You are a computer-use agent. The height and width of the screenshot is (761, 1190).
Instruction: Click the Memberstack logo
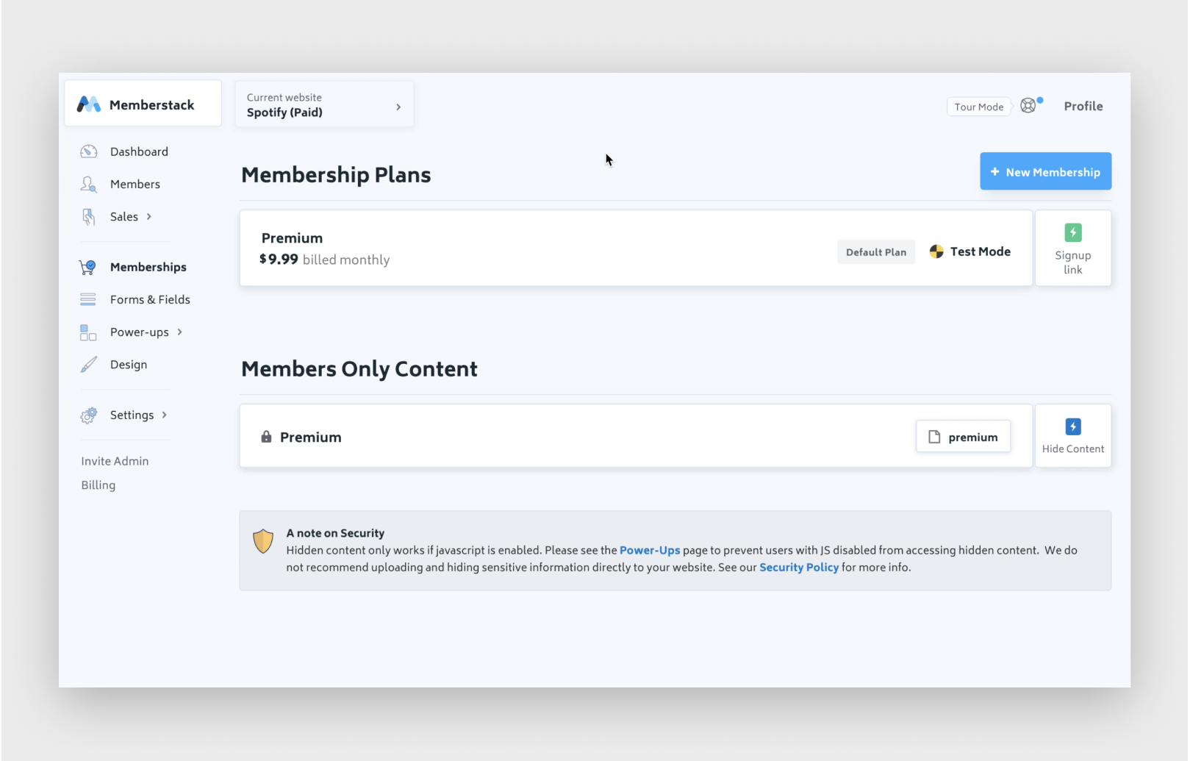[89, 104]
